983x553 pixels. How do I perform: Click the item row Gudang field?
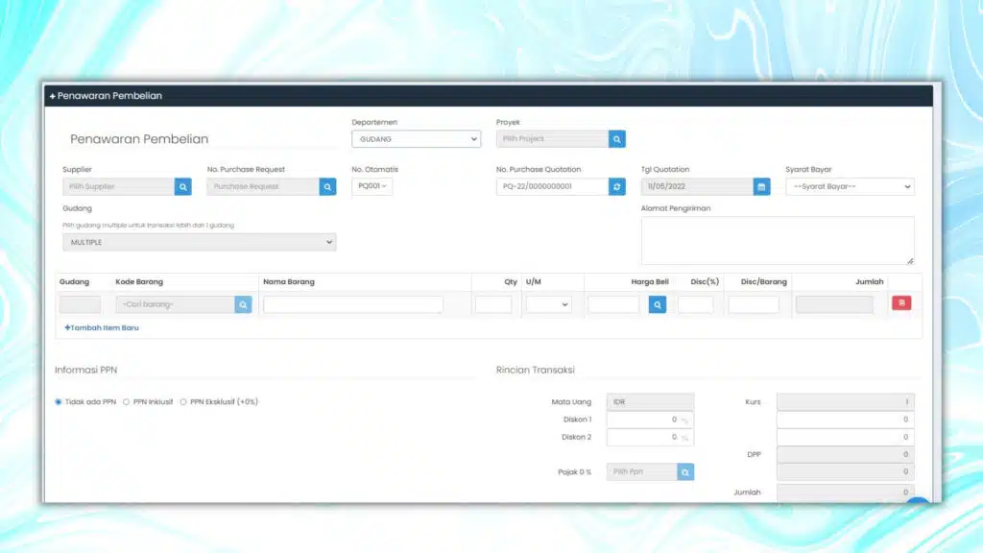(x=81, y=304)
